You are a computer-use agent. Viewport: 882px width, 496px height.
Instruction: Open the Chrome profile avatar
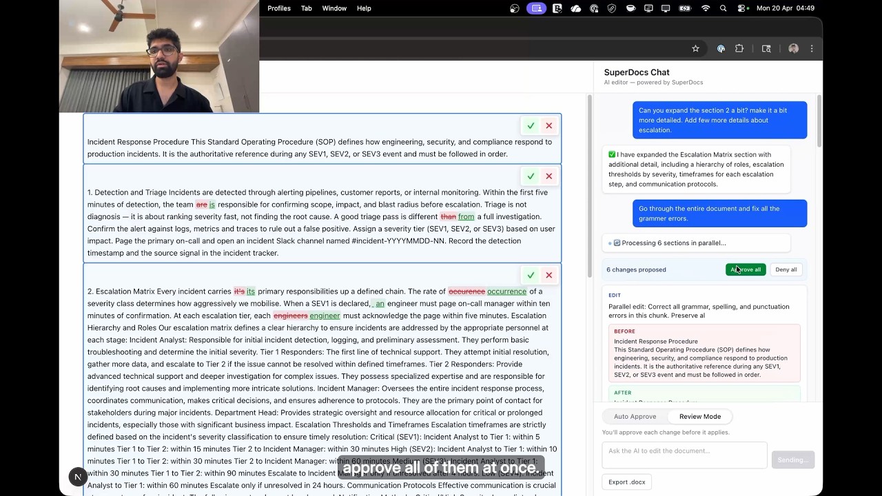[793, 48]
